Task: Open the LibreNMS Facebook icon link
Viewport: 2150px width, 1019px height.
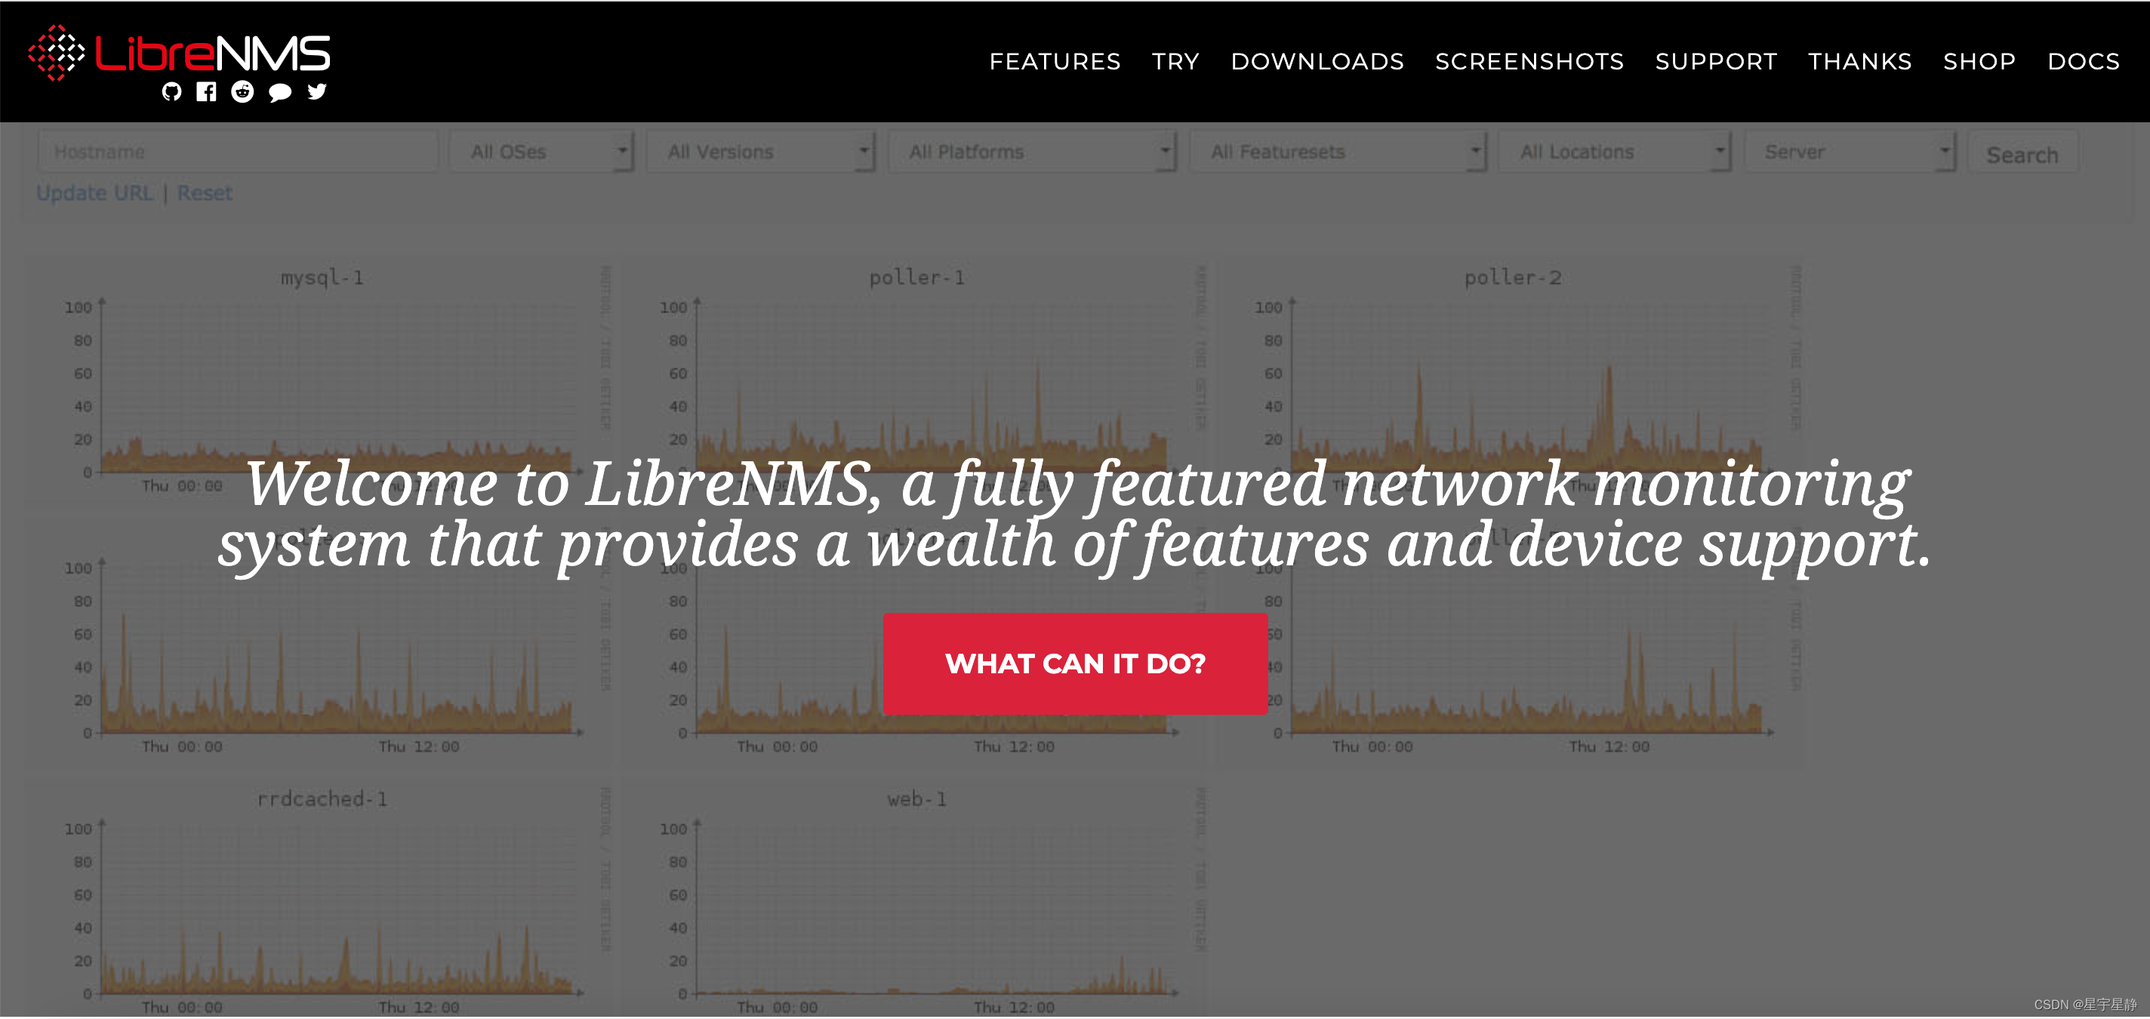Action: [x=206, y=92]
